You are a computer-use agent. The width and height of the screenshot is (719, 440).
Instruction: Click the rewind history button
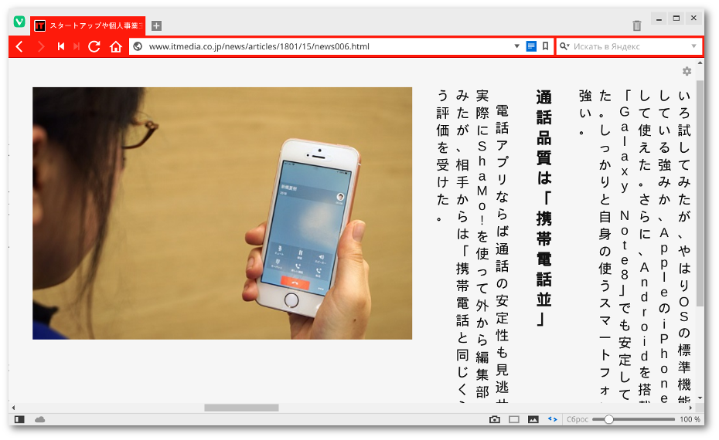click(x=60, y=47)
